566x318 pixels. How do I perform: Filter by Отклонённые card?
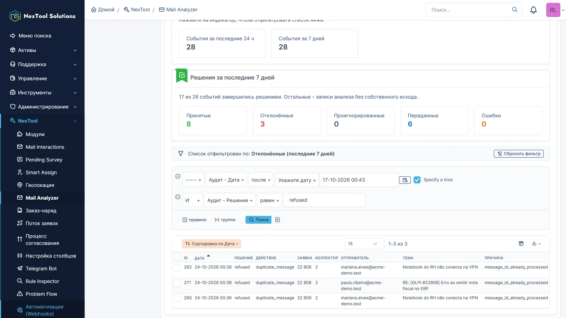coord(287,120)
